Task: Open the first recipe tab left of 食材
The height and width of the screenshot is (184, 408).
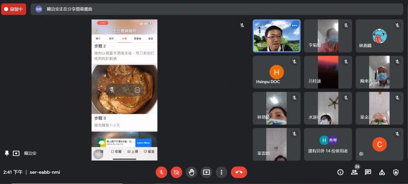Action: click(98, 38)
